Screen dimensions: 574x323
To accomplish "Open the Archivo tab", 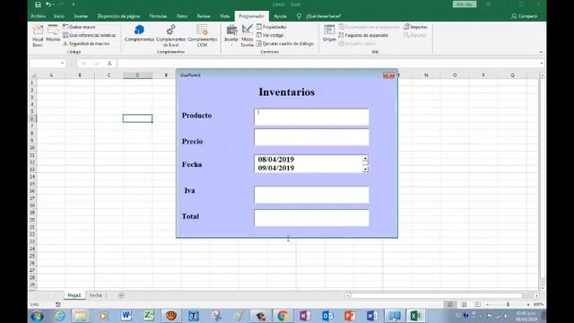I will point(38,16).
